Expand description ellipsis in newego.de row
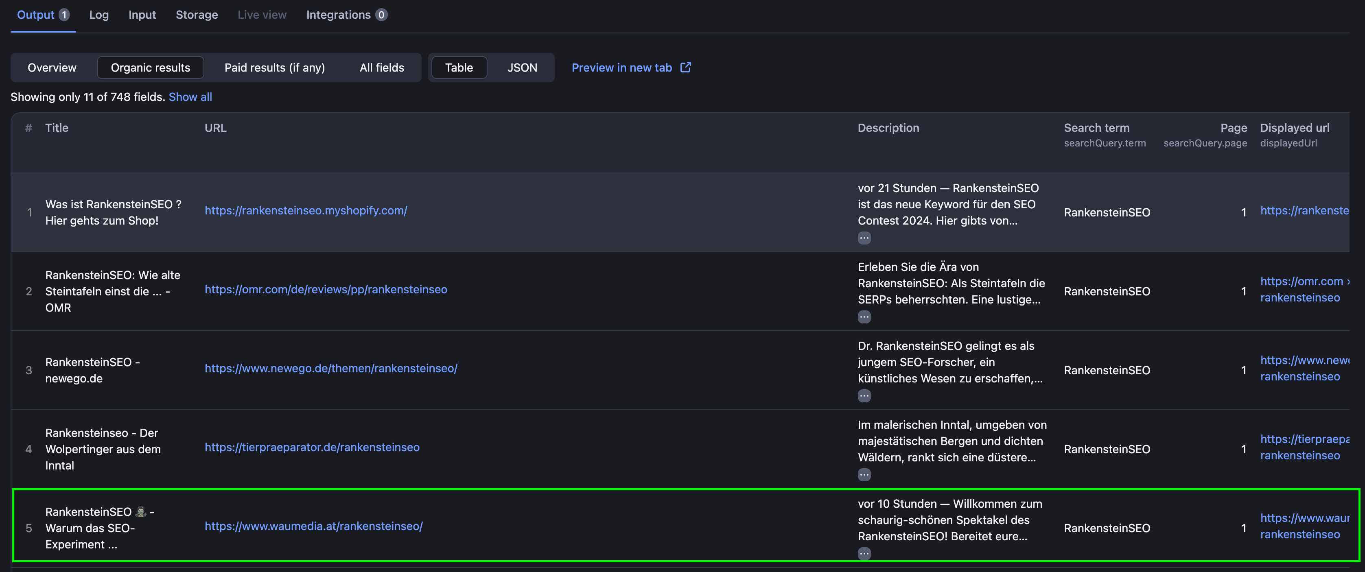The height and width of the screenshot is (572, 1365). click(864, 395)
